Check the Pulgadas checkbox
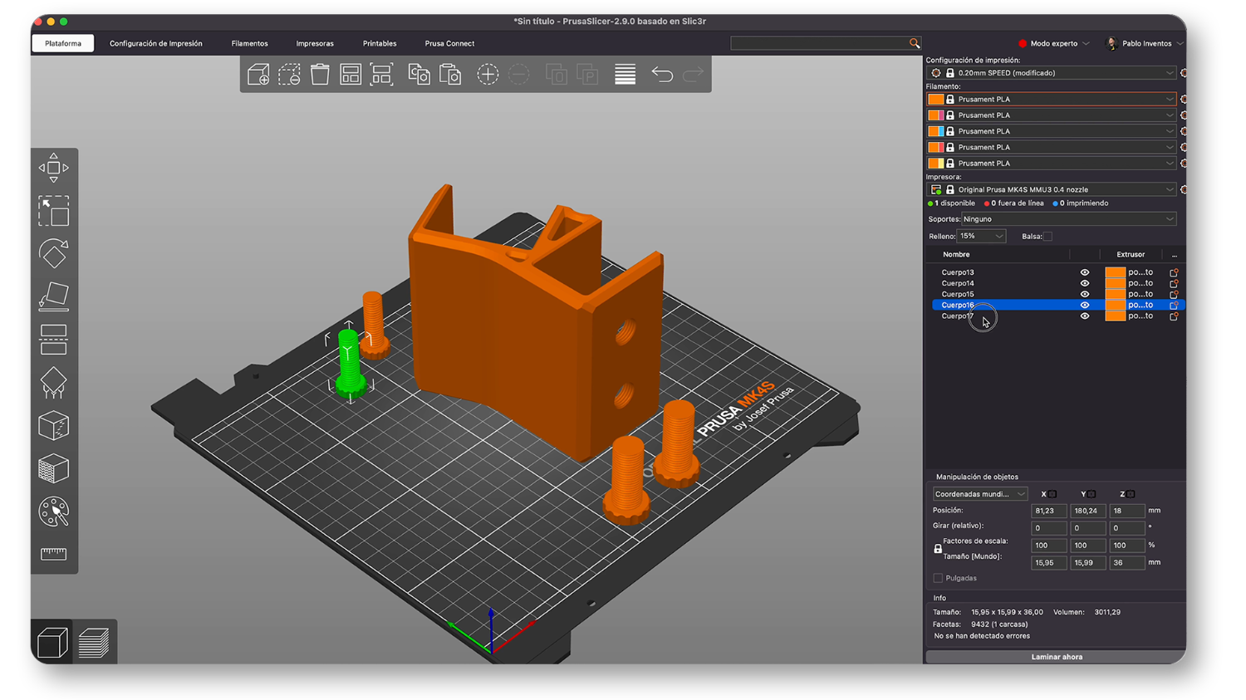Image resolution: width=1246 pixels, height=700 pixels. pyautogui.click(x=938, y=578)
